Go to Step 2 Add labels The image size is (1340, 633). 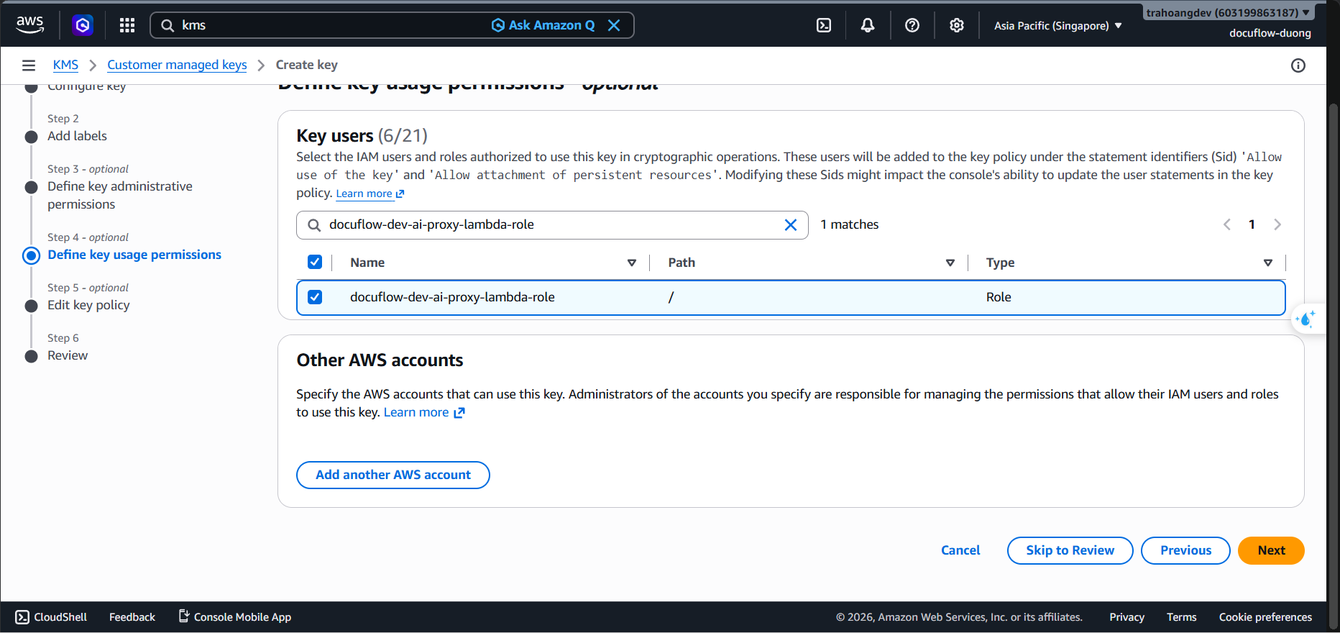click(x=77, y=136)
